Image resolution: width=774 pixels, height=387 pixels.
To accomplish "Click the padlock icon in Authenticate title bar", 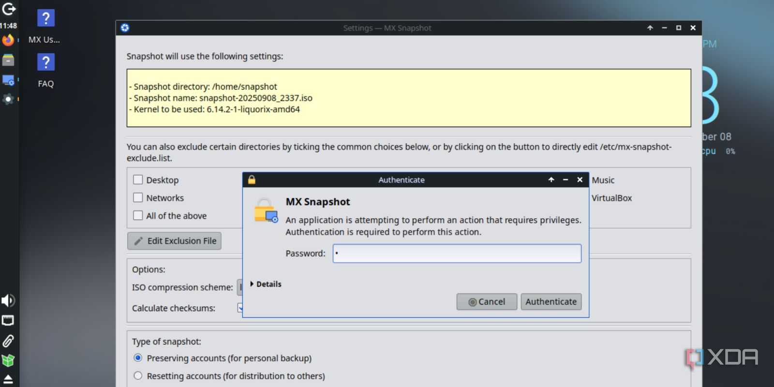I will (x=252, y=180).
